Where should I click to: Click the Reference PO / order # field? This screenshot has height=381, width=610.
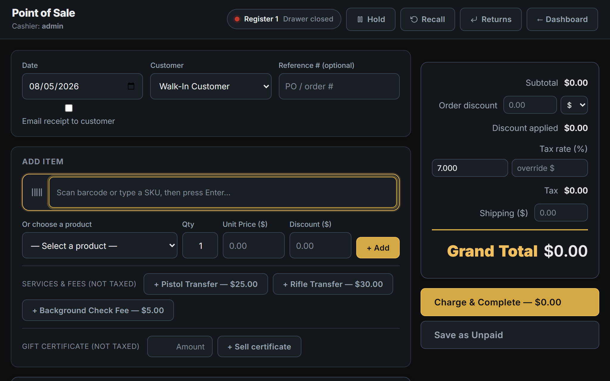339,86
